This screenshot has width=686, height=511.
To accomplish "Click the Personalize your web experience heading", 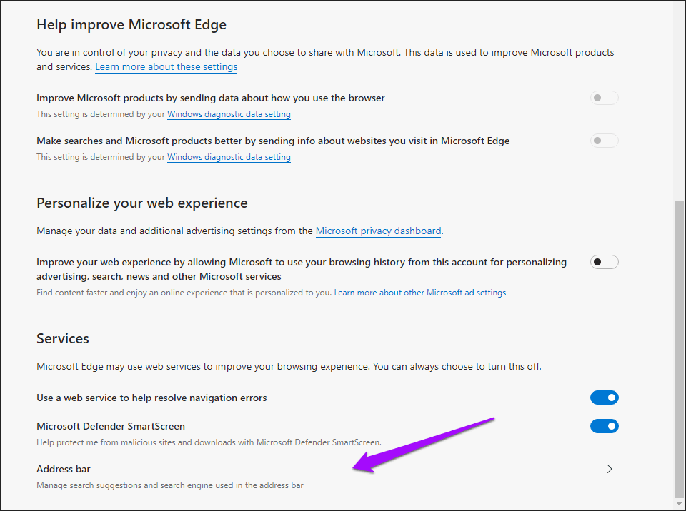I will 142,203.
